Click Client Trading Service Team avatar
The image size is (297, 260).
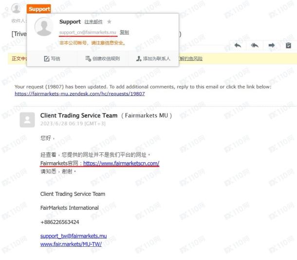point(27,120)
